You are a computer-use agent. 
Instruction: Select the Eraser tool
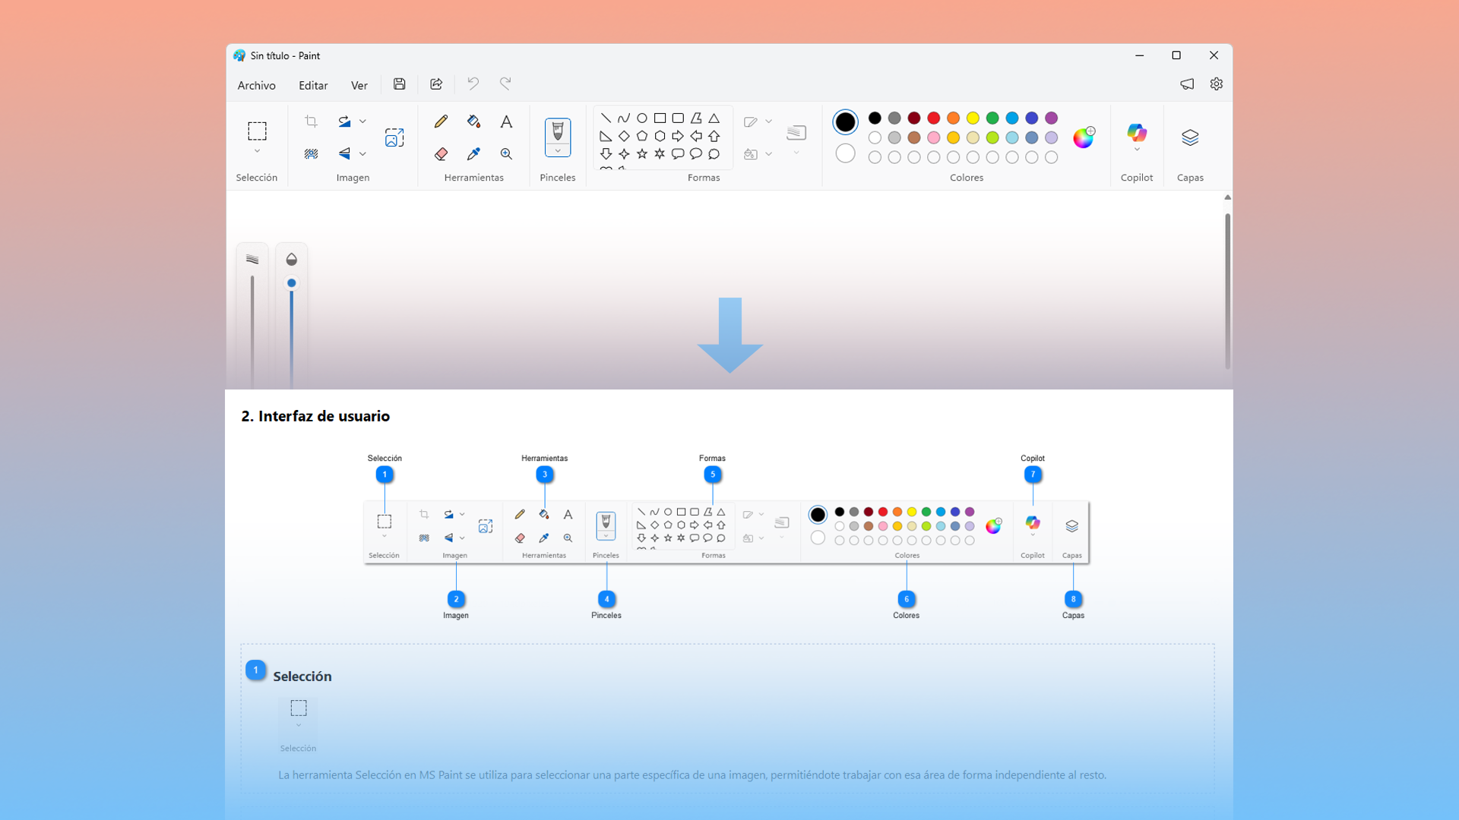coord(441,154)
